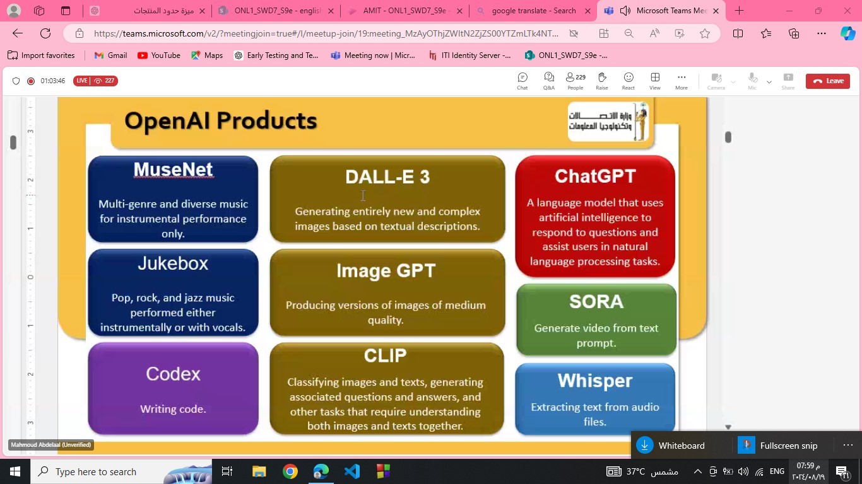Toggle the speaker icon on Teams tab
The width and height of the screenshot is (862, 484).
click(x=625, y=11)
